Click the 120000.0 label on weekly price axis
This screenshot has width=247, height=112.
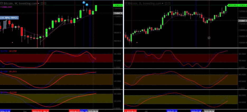118,8
